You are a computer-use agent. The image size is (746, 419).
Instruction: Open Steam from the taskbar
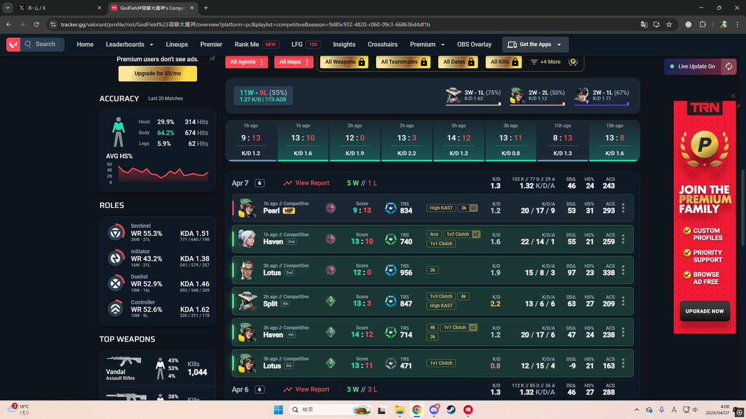tap(450, 410)
